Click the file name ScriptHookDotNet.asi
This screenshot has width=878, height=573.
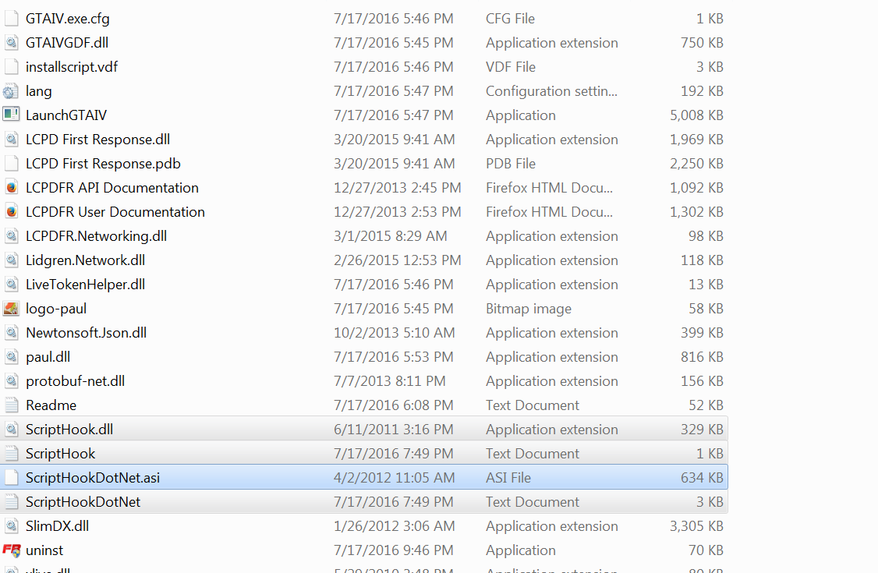pos(93,478)
